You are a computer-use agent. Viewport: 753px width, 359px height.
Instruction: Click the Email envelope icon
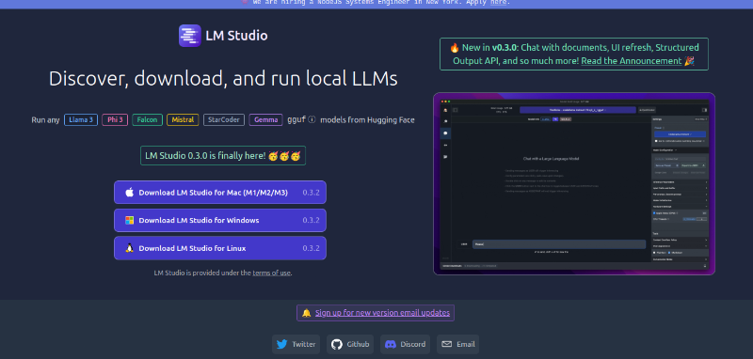[x=446, y=344]
